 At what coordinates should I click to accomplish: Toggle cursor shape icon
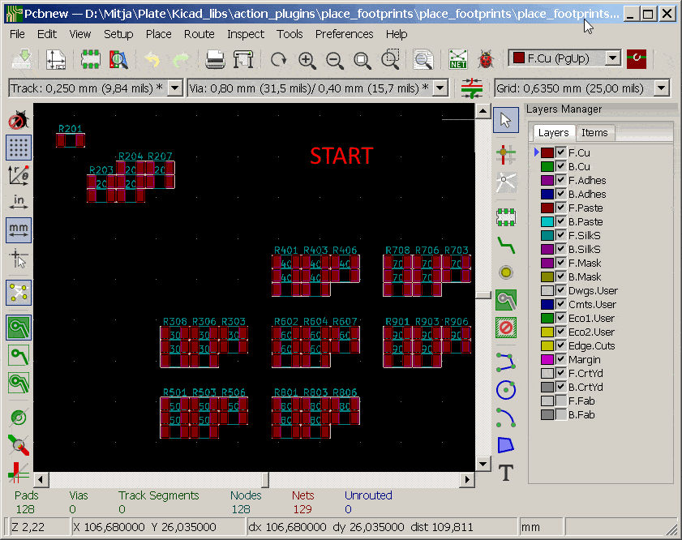[x=19, y=259]
